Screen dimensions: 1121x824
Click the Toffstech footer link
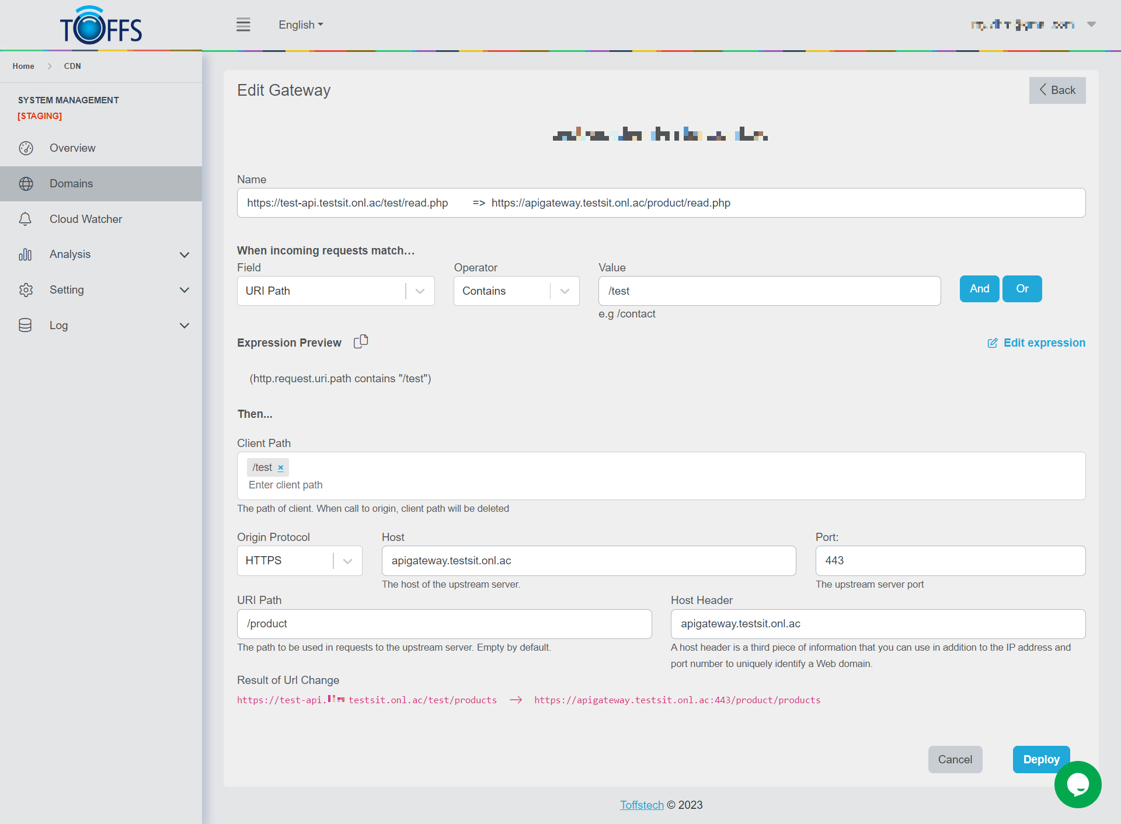(642, 805)
